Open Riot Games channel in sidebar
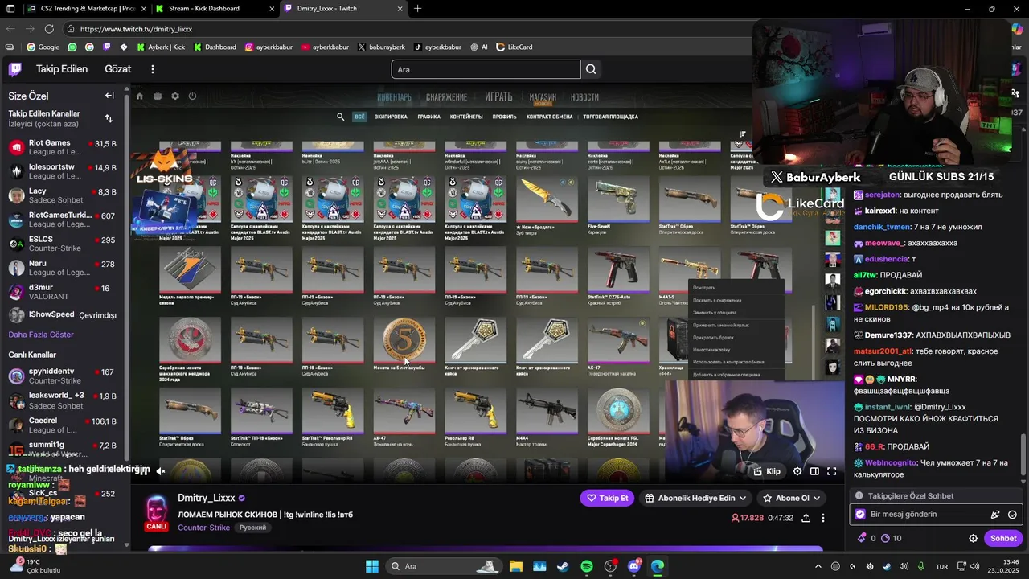Image resolution: width=1029 pixels, height=579 pixels. [62, 147]
